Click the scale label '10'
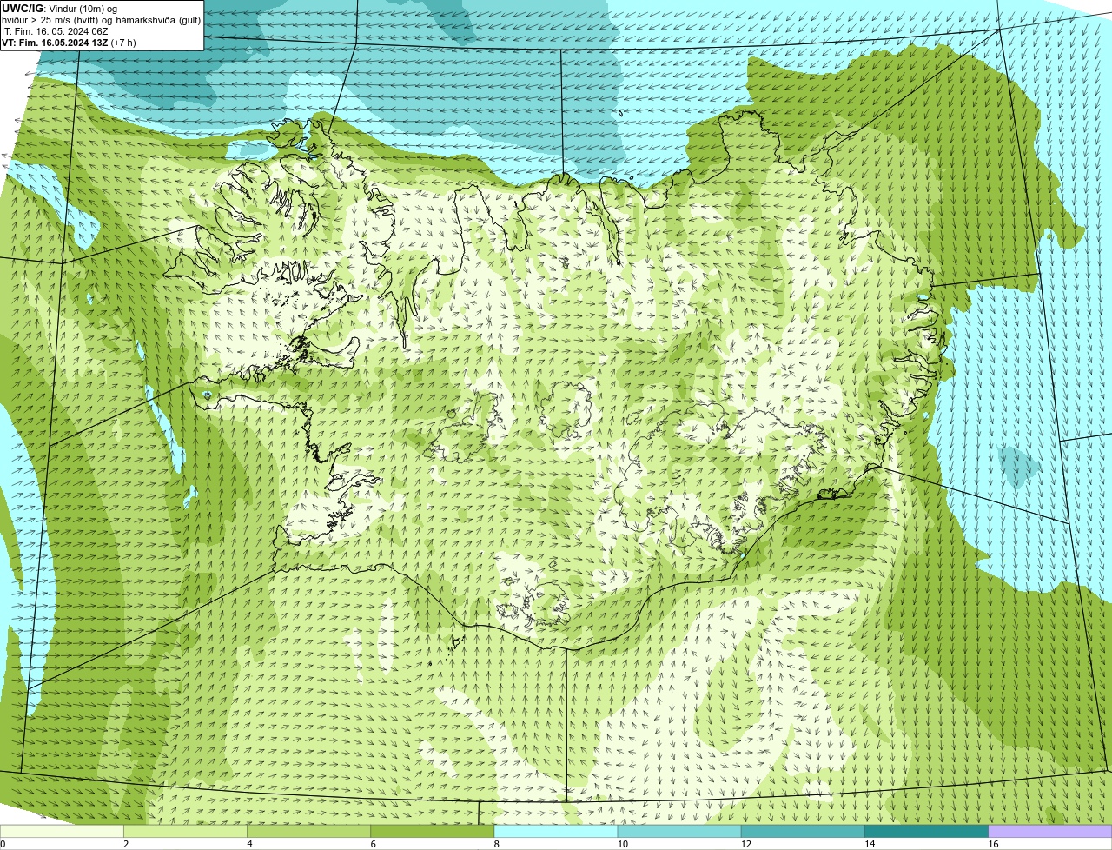1112x850 pixels. coord(623,844)
